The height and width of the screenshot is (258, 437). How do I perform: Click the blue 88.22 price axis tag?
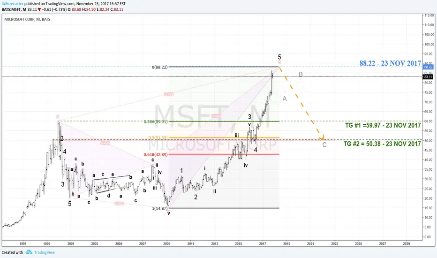[x=428, y=67]
